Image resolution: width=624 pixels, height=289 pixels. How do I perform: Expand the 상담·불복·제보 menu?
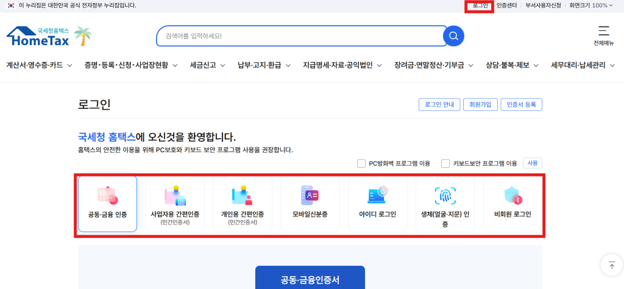pos(512,65)
